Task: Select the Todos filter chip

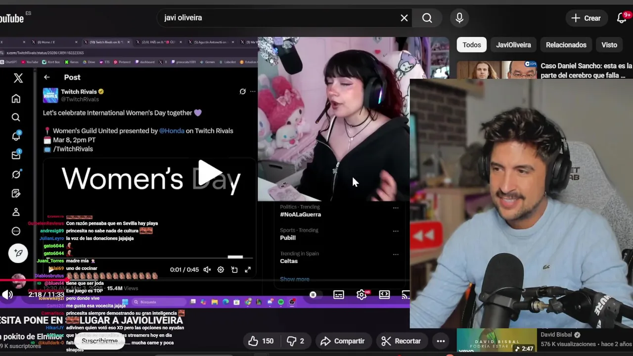Action: click(471, 44)
